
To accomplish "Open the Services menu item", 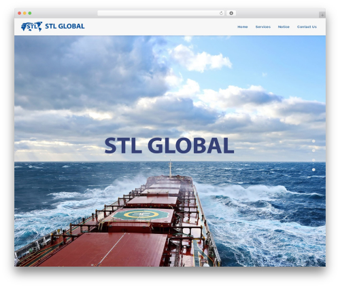I will [x=263, y=26].
